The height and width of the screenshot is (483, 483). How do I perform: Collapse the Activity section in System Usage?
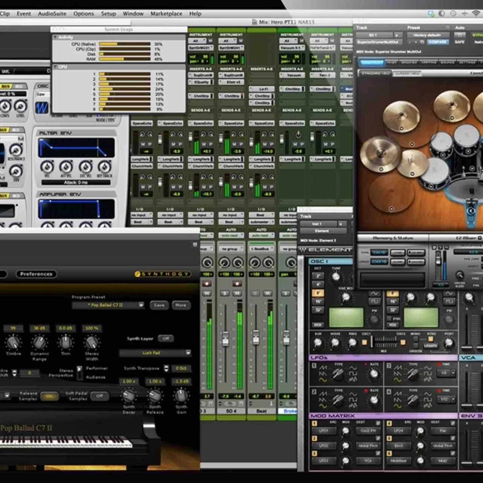coord(55,37)
